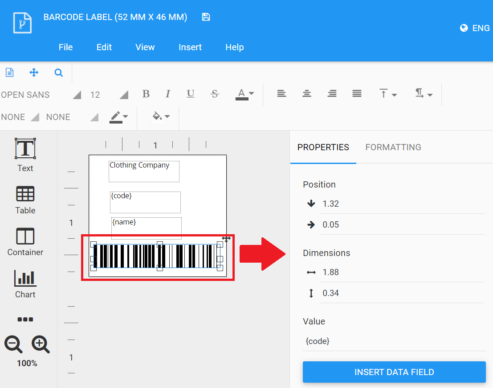Edit the height 0.34 field
Viewport: 493px width, 388px height.
pyautogui.click(x=402, y=293)
